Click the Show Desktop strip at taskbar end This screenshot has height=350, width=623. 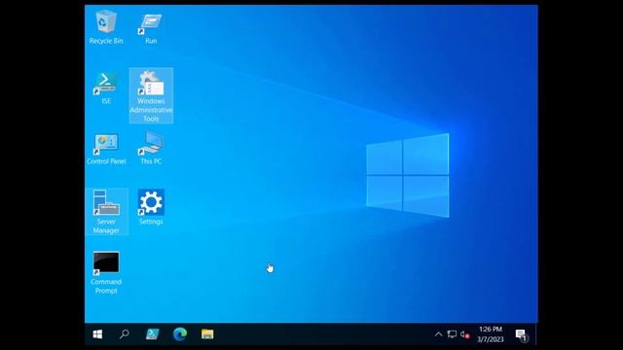[x=536, y=334]
